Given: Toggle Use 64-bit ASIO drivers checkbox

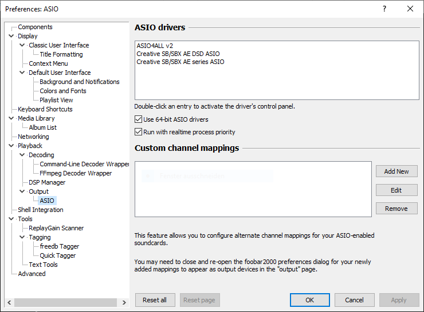Looking at the screenshot, I should point(138,119).
